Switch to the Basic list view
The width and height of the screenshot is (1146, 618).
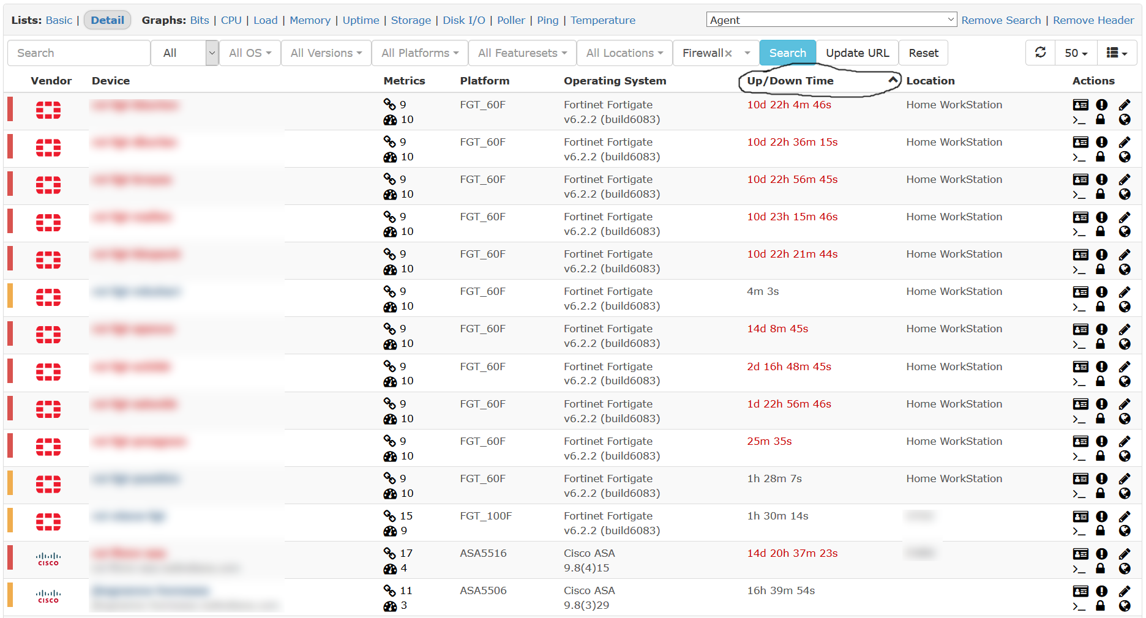59,20
